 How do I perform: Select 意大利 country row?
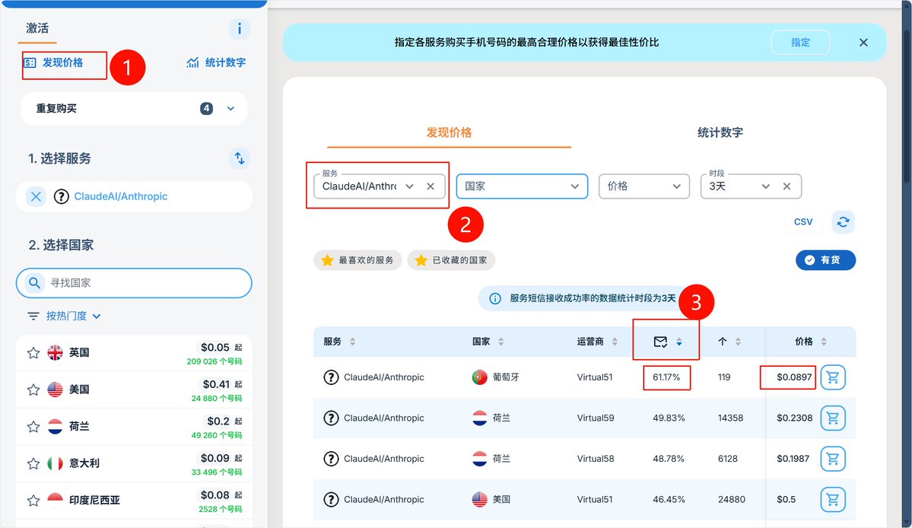(x=134, y=463)
